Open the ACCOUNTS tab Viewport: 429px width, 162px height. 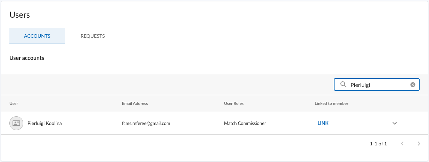click(x=37, y=36)
